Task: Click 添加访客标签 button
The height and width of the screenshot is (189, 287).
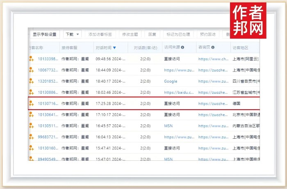Action: tap(101, 34)
